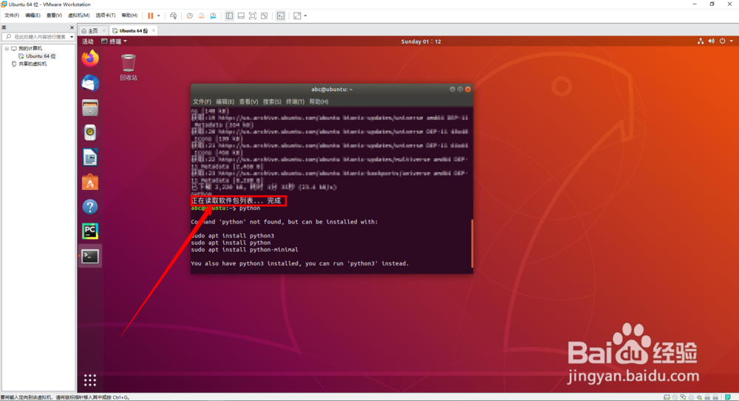Toggle the thumbnail bar view icon

tap(241, 16)
